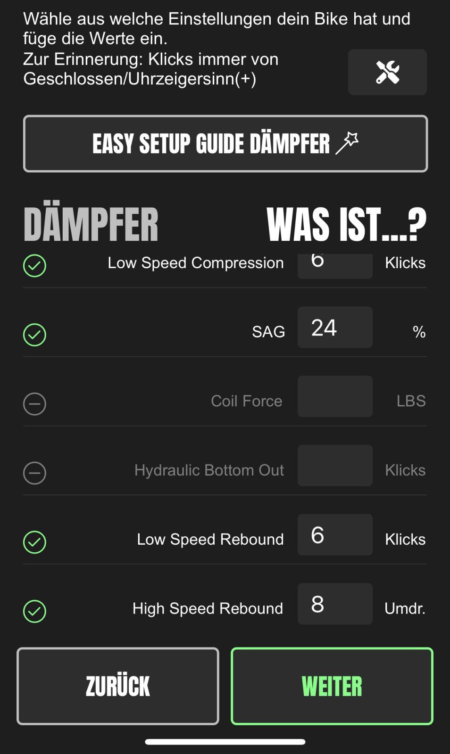Tap the Low Speed Compression value field
450x754 pixels.
335,265
